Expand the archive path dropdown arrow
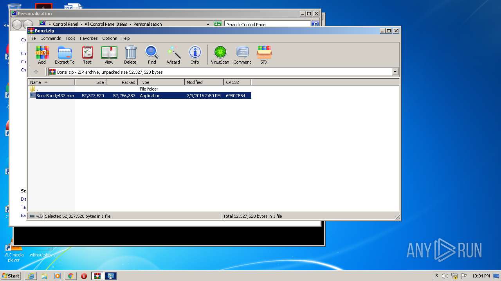501x281 pixels. pyautogui.click(x=395, y=72)
